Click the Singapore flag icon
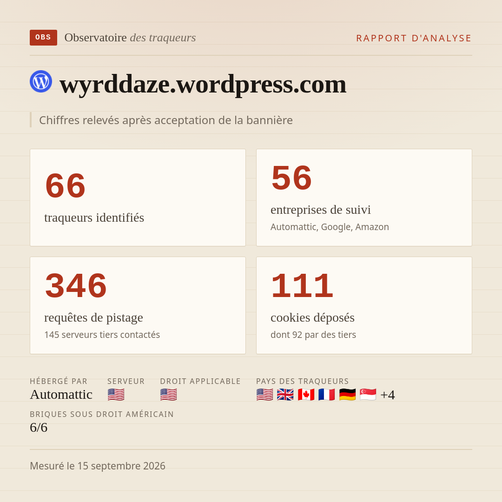Viewport: 502px width, 502px height. [368, 395]
